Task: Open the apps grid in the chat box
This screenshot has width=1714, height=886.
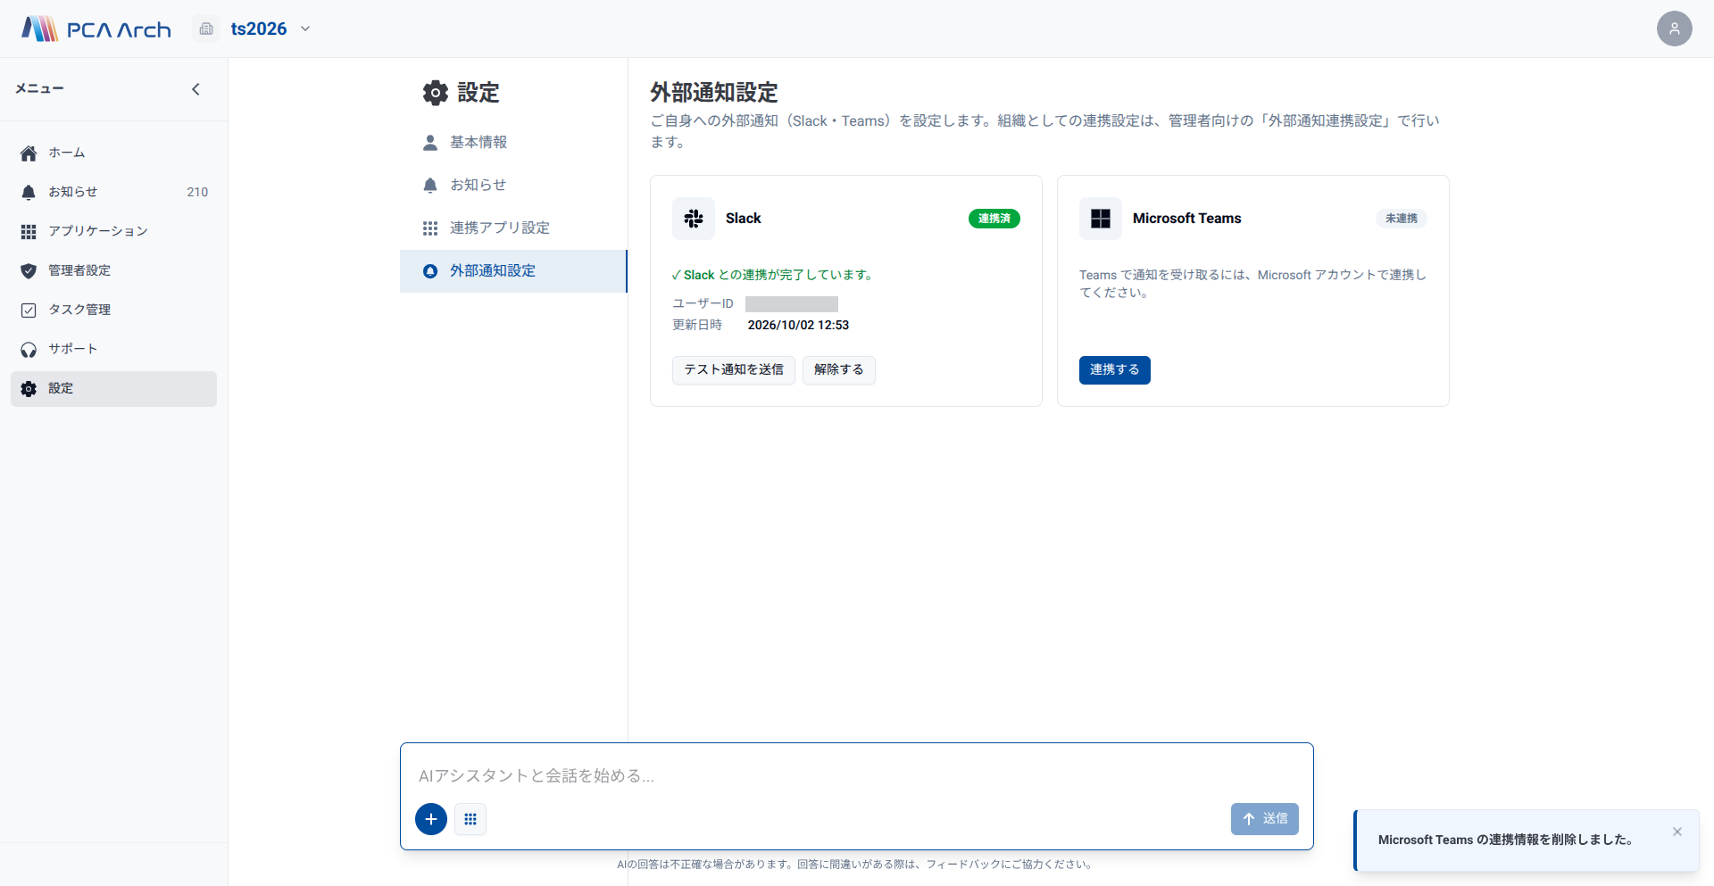Action: (x=470, y=819)
